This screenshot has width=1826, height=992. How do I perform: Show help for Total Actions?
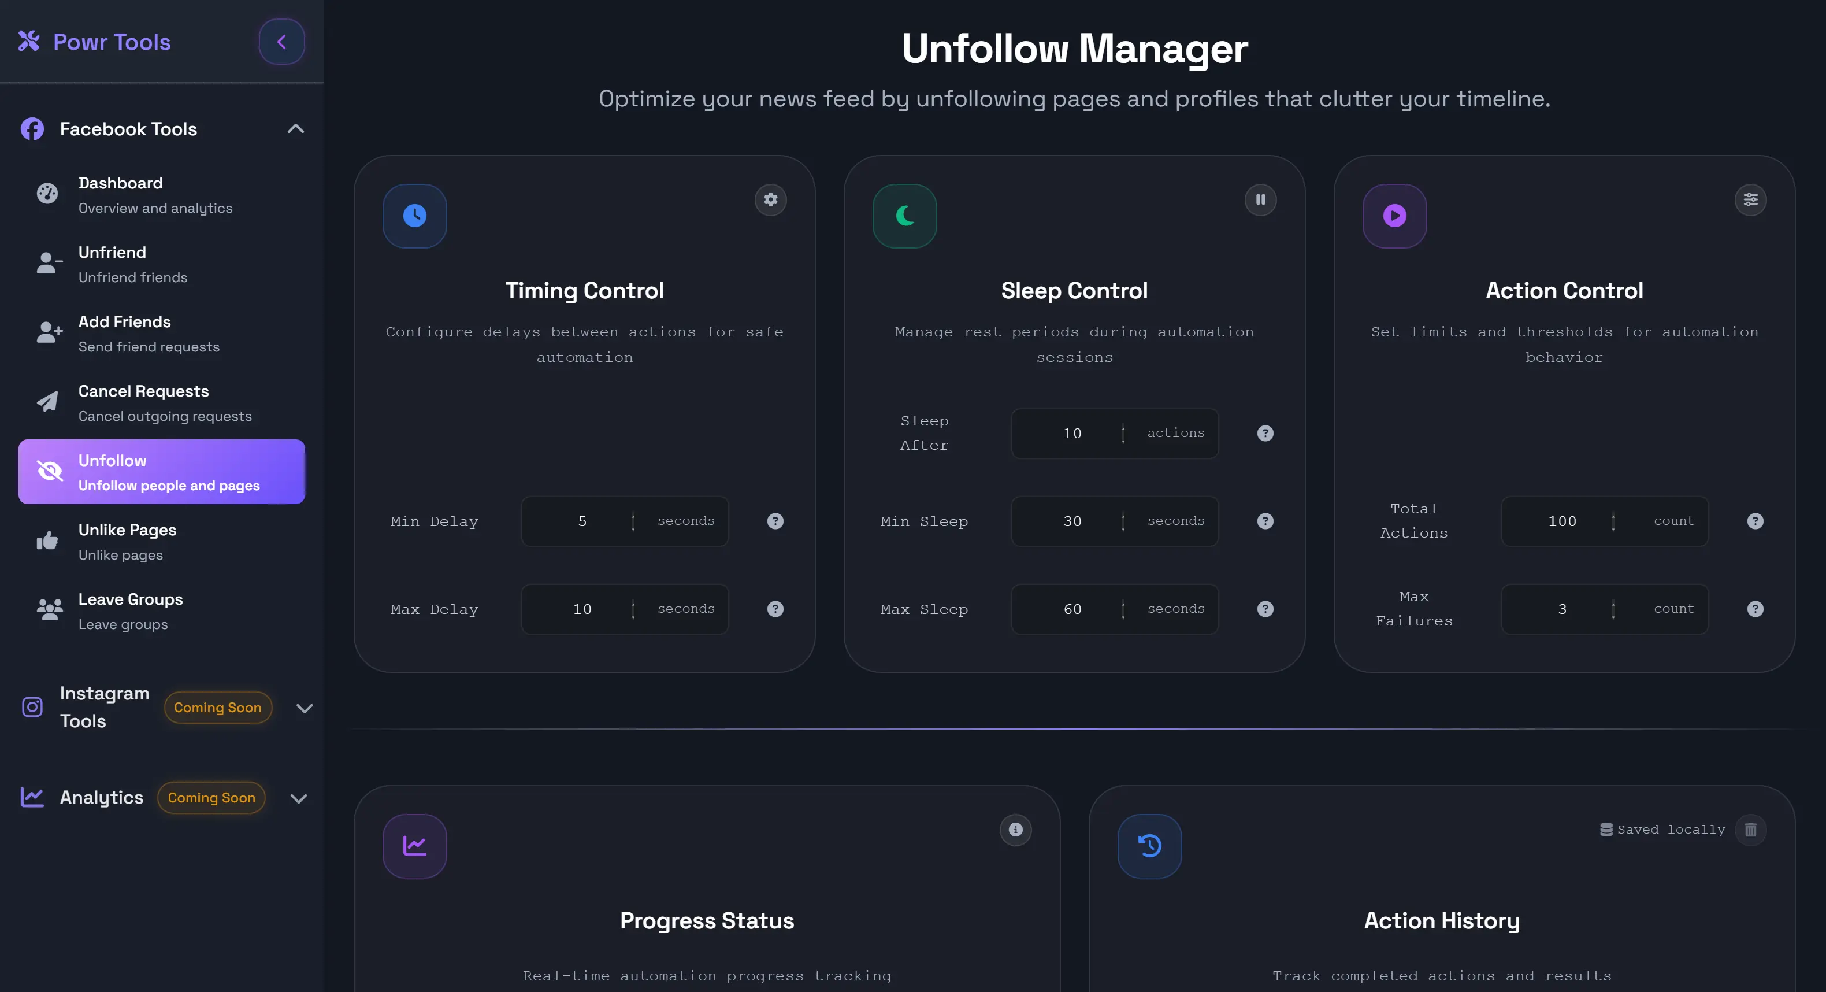[x=1755, y=521]
